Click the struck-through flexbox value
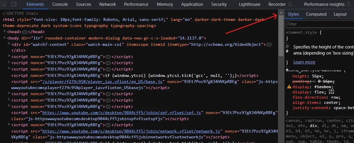The height and width of the screenshot is (143, 354). pyautogui.click(x=323, y=87)
